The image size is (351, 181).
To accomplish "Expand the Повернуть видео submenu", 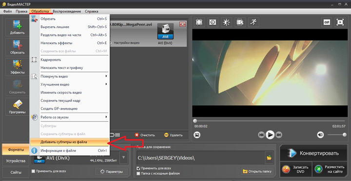I will point(69,76).
